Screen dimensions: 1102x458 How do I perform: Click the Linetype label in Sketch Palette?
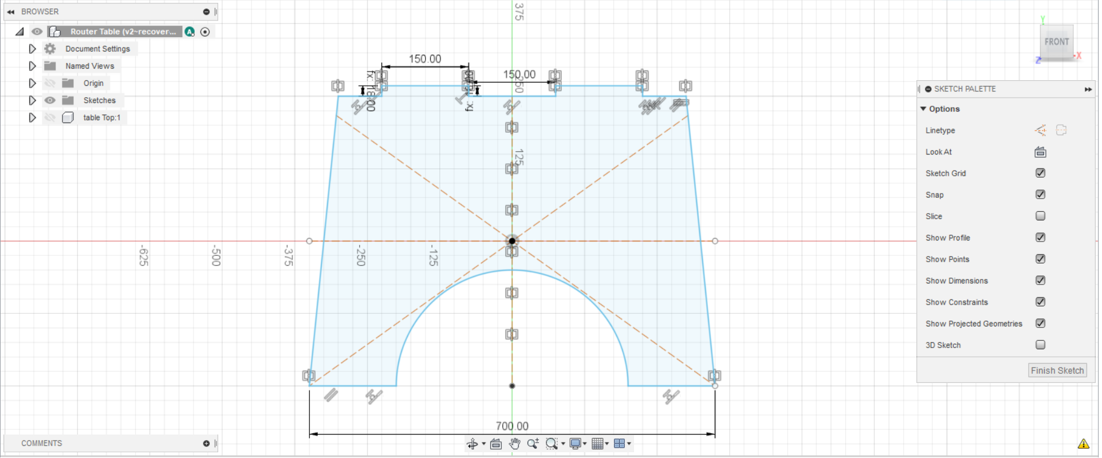(x=940, y=131)
